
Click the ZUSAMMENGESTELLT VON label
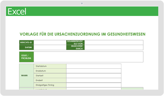tap(75, 43)
